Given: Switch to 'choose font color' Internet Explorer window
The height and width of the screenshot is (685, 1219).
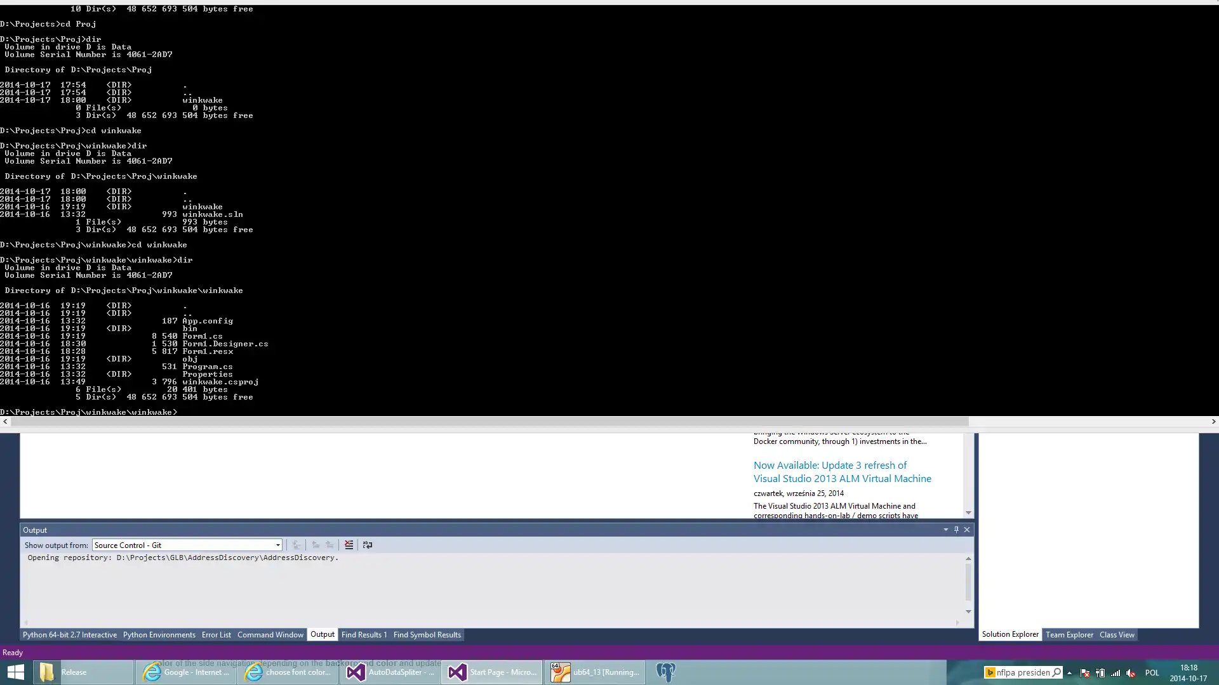Looking at the screenshot, I should click(x=288, y=672).
